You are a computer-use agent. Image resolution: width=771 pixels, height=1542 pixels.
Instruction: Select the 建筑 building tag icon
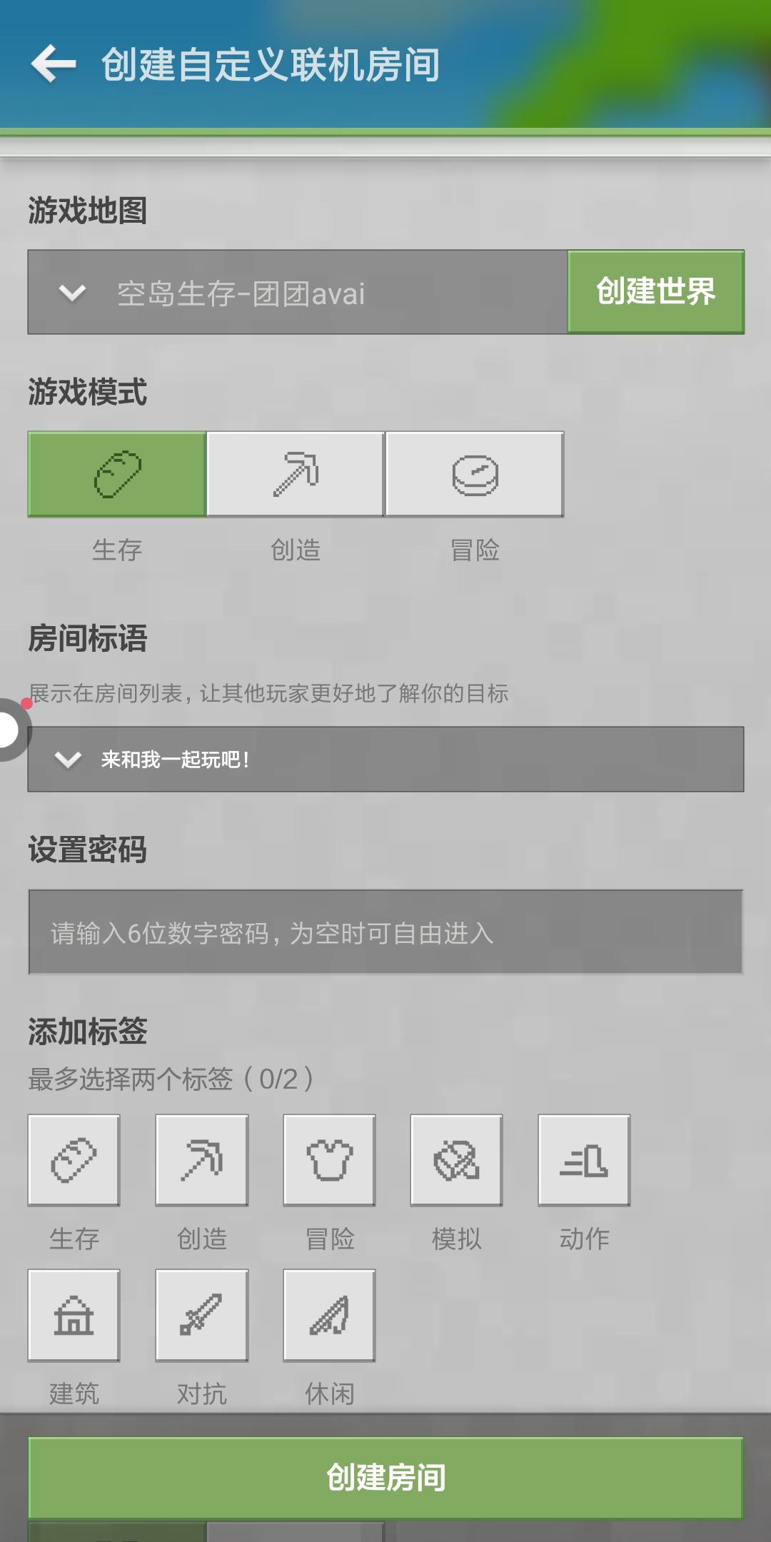coord(74,1315)
